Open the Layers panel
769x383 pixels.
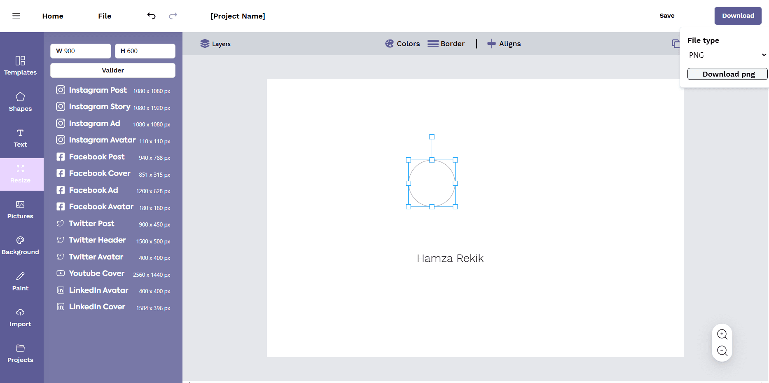215,44
